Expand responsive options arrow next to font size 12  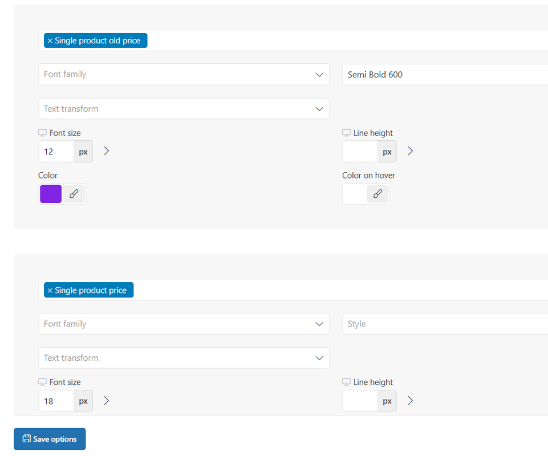pos(107,151)
